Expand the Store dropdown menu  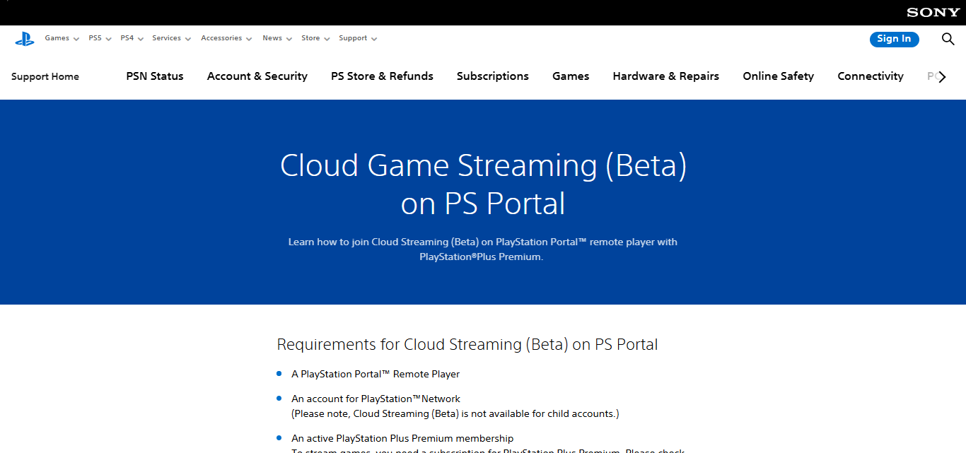315,38
